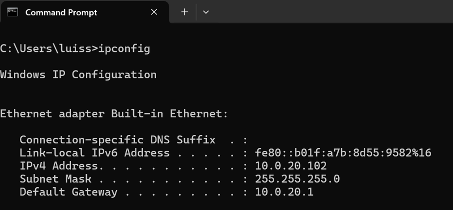Click empty title bar area right of chevron
This screenshot has height=210, width=453.
[x=332, y=12]
